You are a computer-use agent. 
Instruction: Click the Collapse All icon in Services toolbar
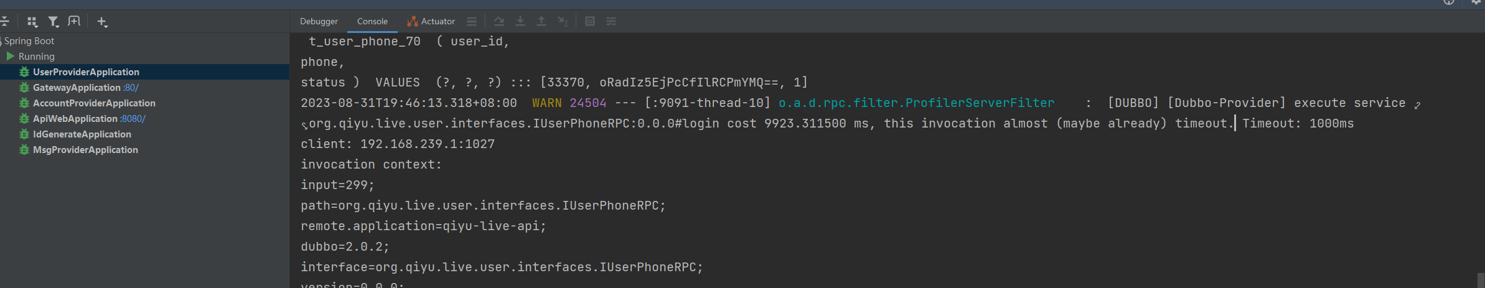pos(5,22)
